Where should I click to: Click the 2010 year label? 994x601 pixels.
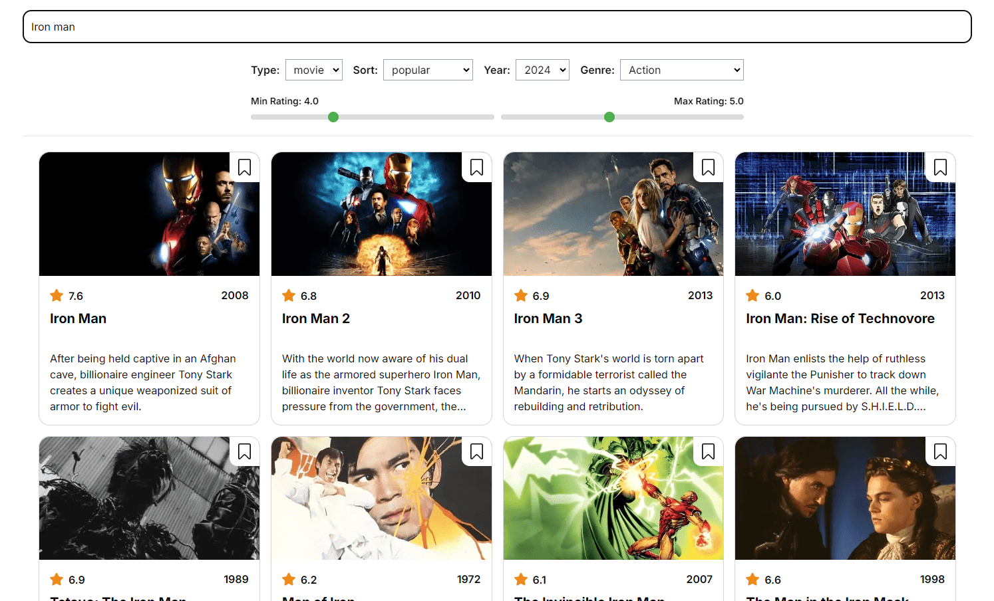point(468,295)
